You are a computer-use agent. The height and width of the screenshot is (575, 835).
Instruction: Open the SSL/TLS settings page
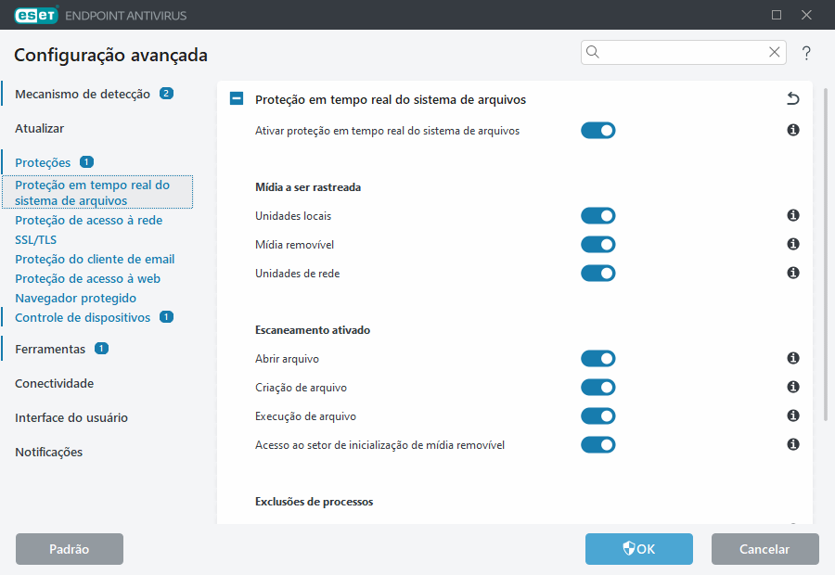[33, 239]
